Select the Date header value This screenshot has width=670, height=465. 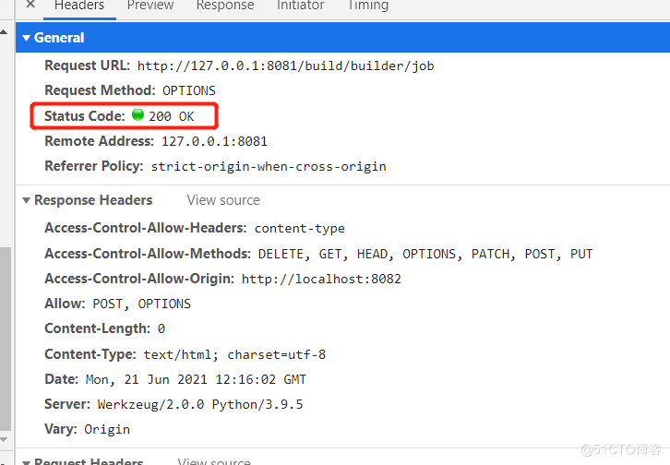[x=197, y=379]
